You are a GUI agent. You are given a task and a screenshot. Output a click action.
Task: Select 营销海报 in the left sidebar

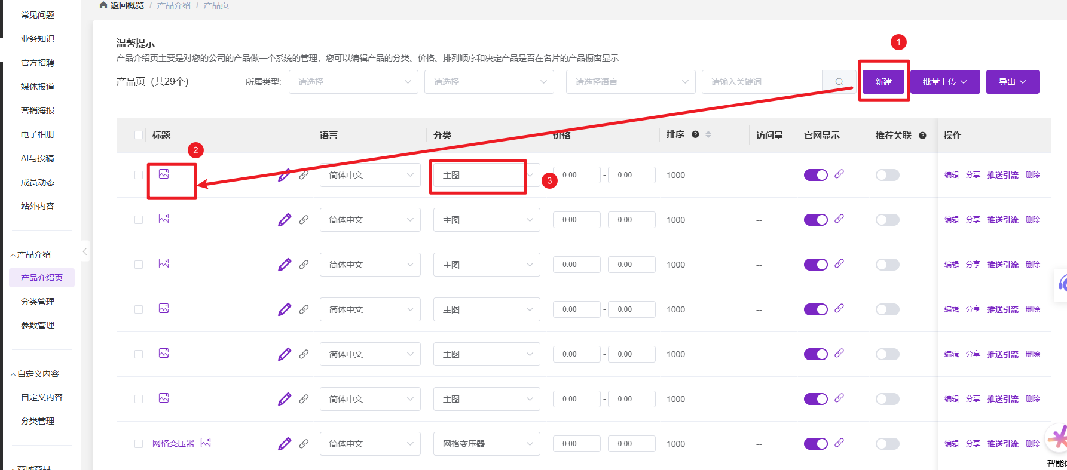38,110
